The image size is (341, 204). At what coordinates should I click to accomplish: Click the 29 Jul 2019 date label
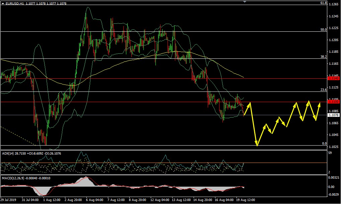point(9,200)
